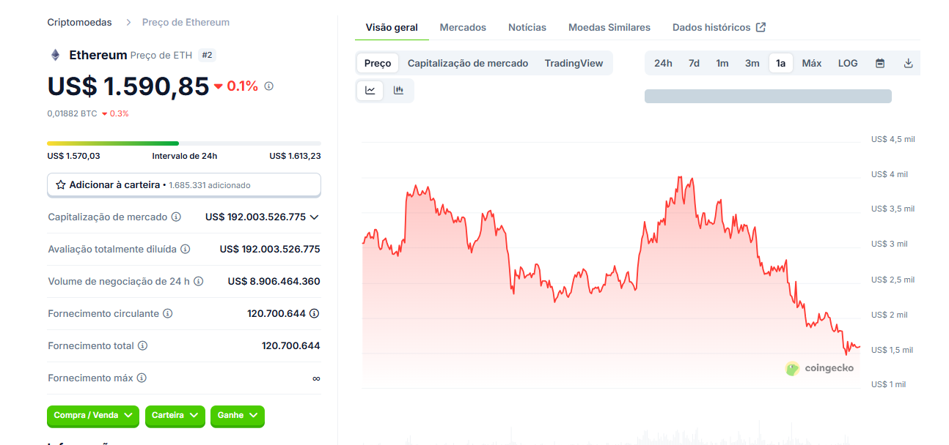The image size is (949, 445).
Task: Click the download chart data icon
Action: [x=908, y=64]
